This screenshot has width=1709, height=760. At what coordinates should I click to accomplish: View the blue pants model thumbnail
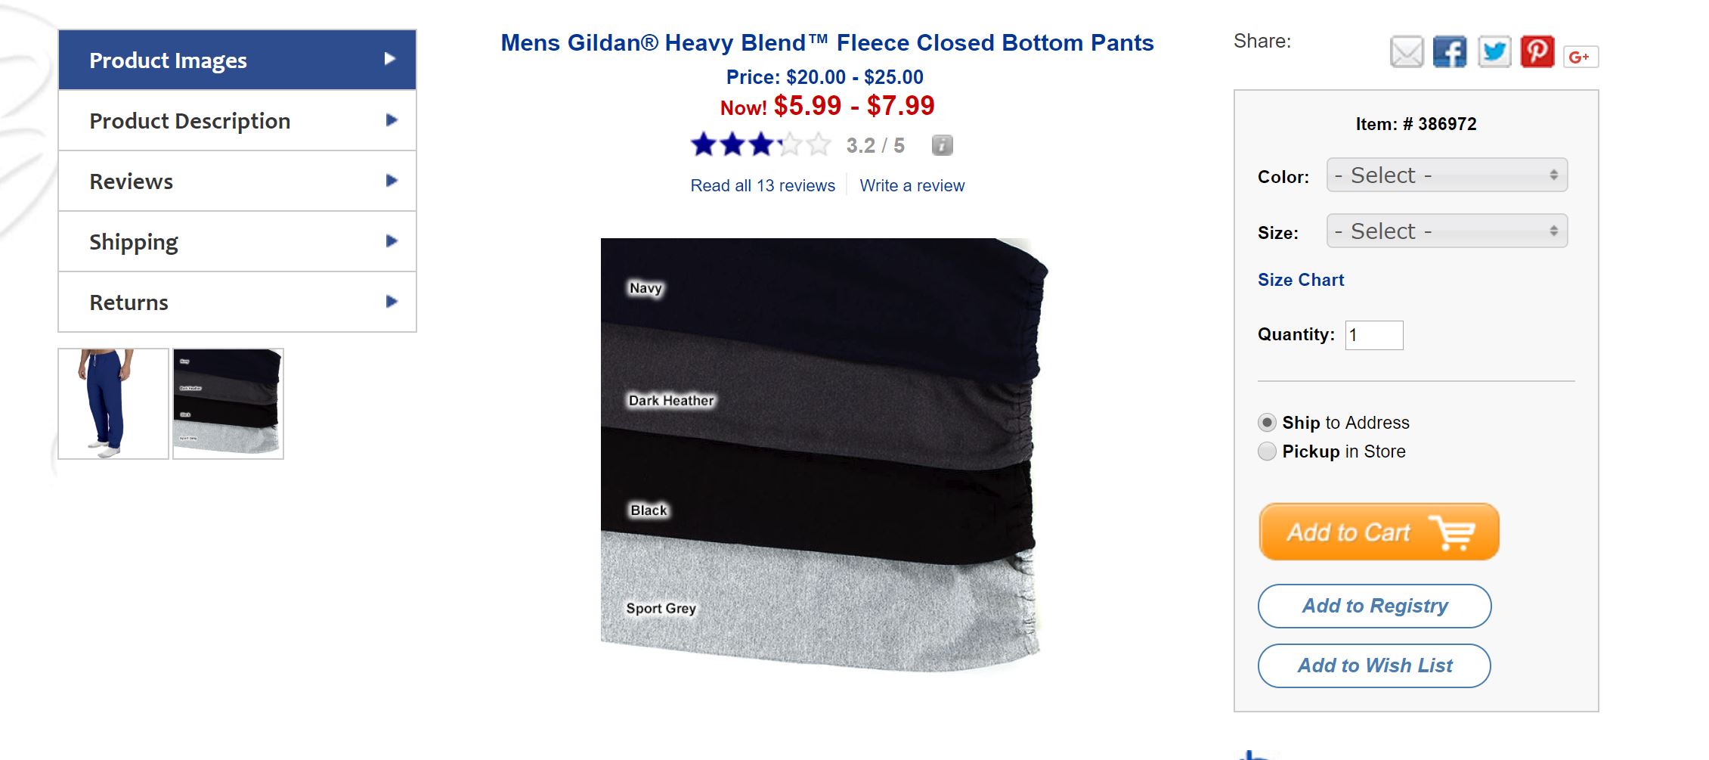coord(113,404)
